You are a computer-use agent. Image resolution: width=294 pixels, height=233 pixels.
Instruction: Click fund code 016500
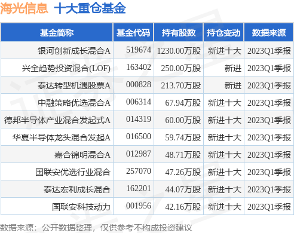coord(139,137)
